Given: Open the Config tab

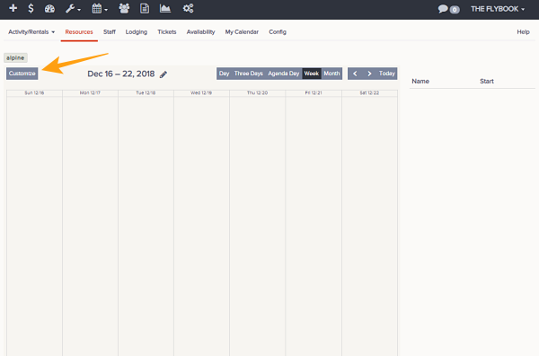Looking at the screenshot, I should tap(278, 32).
